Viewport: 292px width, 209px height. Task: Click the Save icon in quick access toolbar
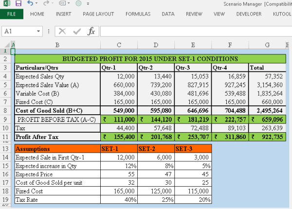[x=18, y=3]
